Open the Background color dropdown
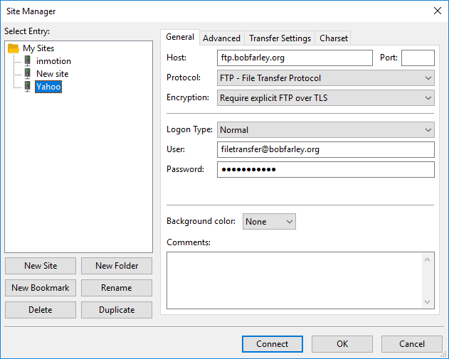449x359 pixels. (269, 222)
